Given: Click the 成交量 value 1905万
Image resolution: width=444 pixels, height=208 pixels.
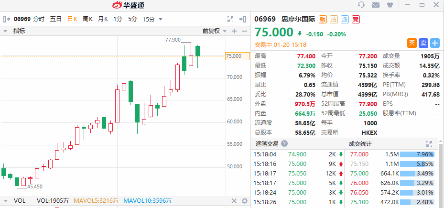Looking at the screenshot, I should pyautogui.click(x=431, y=56).
